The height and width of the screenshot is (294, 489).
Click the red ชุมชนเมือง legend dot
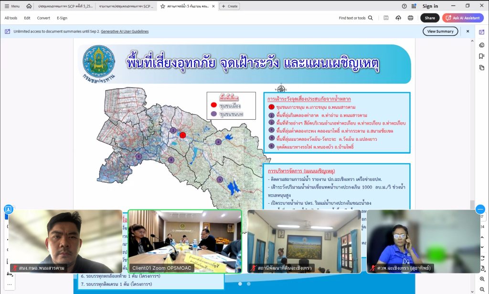pos(213,105)
